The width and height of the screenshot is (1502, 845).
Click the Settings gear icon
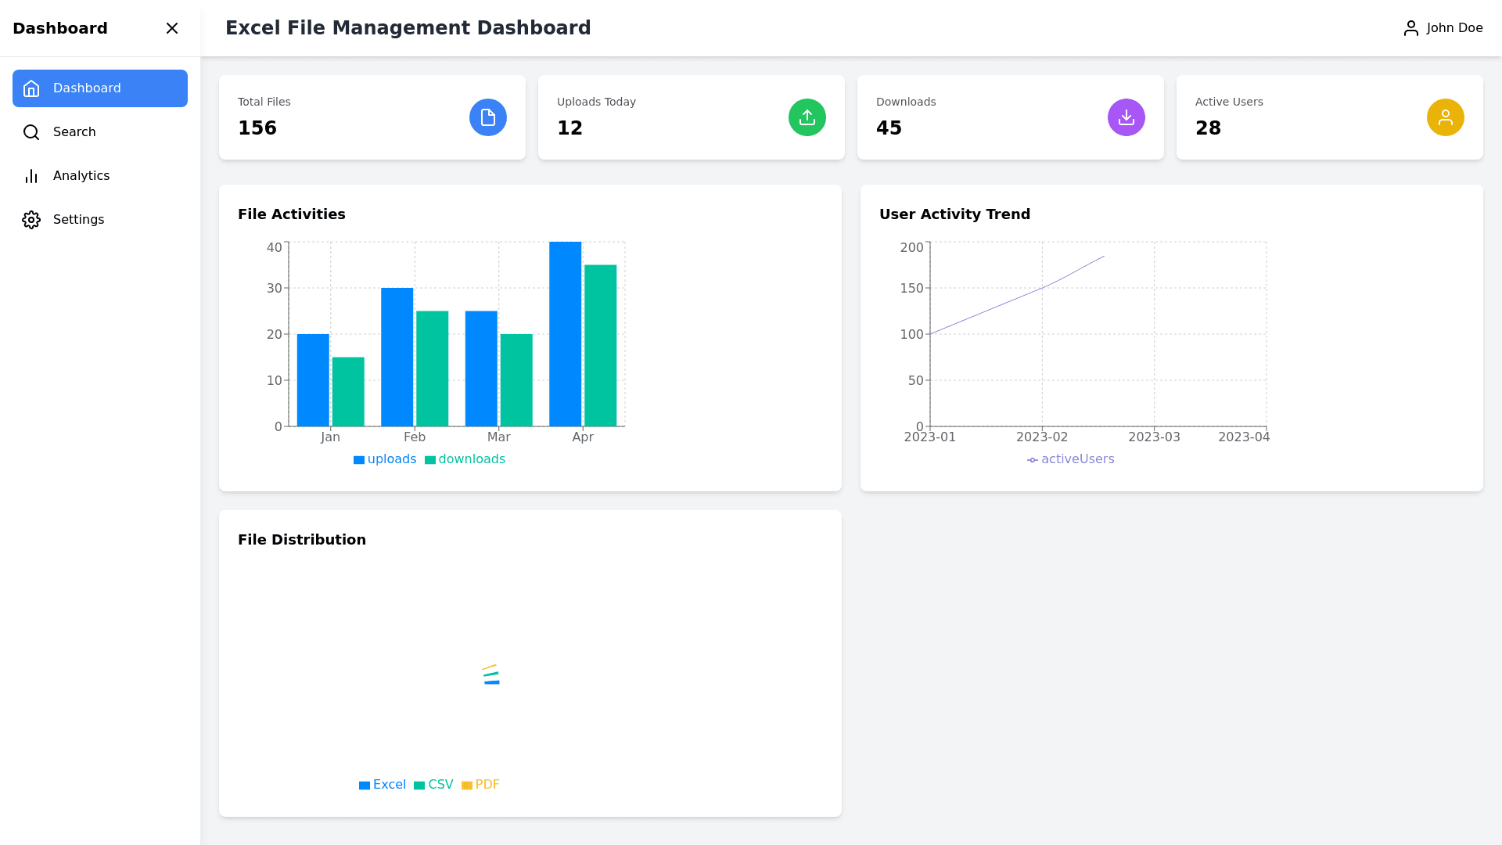coord(31,220)
